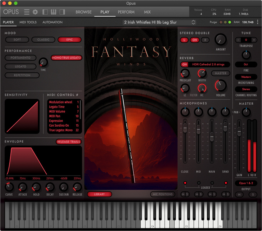Click the Library button
Screen dimensions: 262x231
(99, 194)
